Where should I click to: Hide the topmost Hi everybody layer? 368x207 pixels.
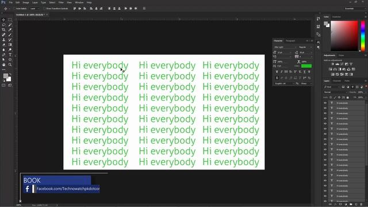pos(325,103)
